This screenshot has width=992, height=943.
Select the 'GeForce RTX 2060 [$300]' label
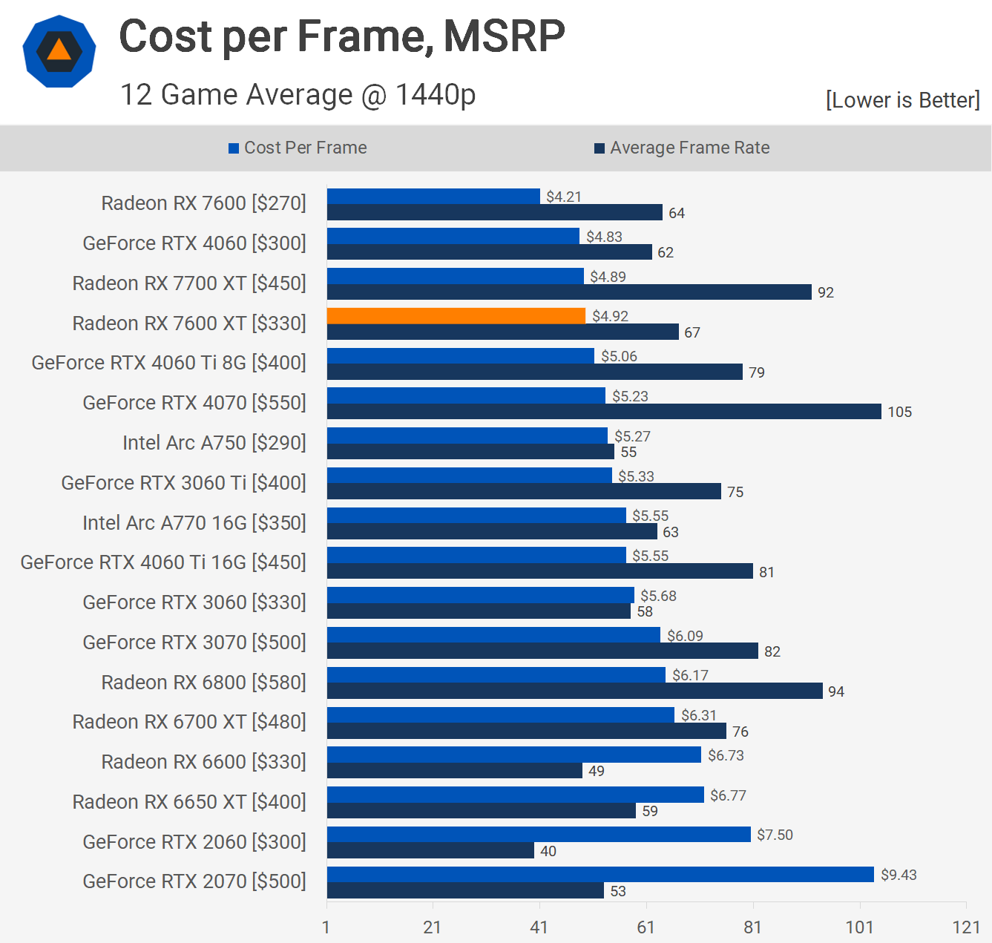[x=194, y=842]
